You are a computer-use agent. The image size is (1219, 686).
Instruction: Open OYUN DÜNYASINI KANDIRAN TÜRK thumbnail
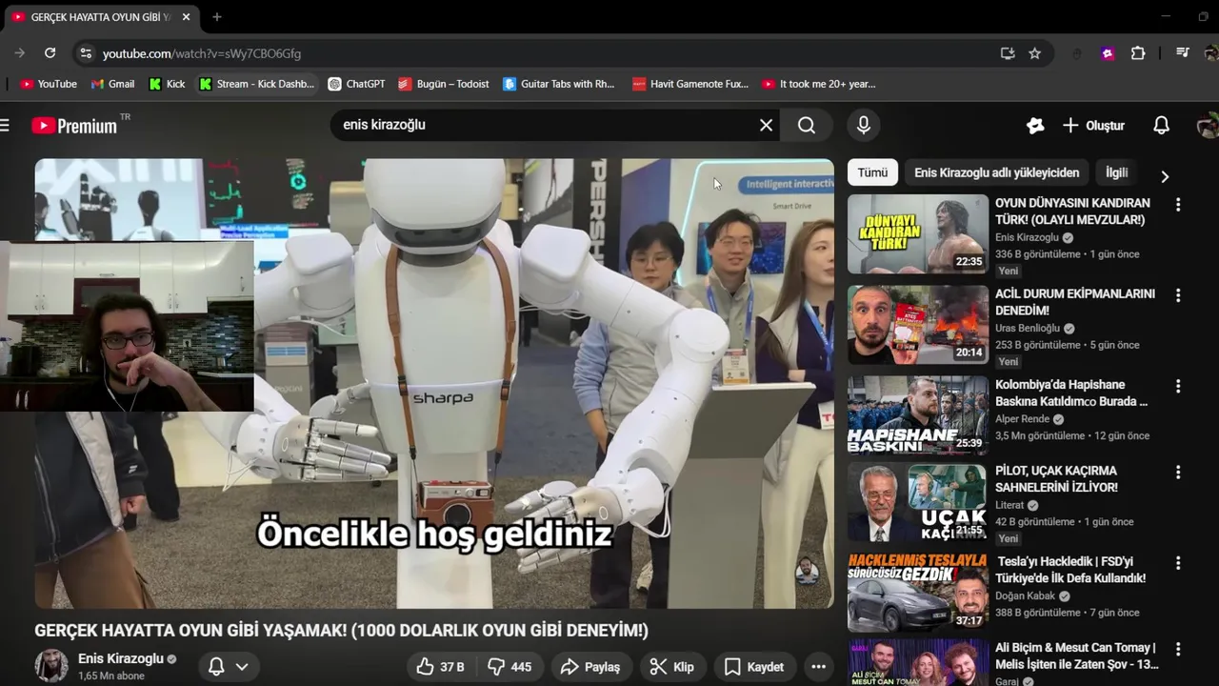coord(918,234)
